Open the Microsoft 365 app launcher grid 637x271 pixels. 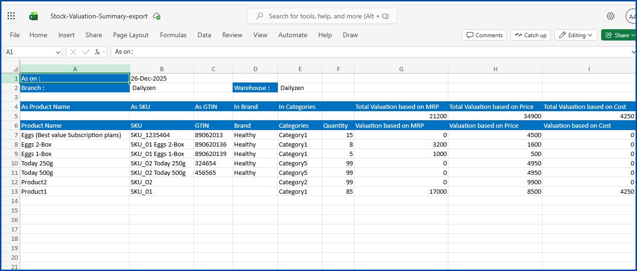click(x=11, y=16)
